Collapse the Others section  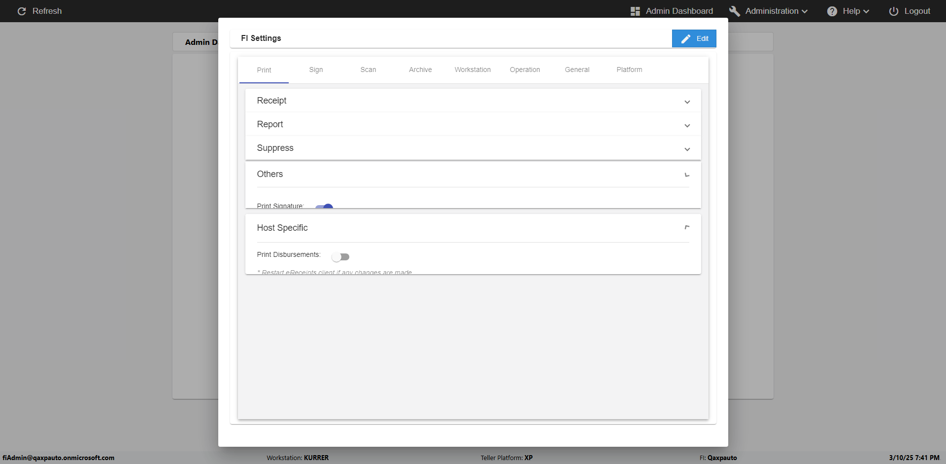coord(687,175)
